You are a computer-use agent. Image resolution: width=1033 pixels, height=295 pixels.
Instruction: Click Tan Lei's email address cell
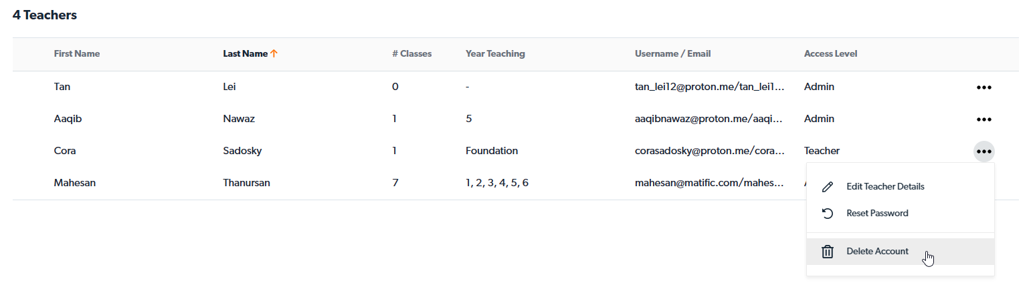pos(709,87)
